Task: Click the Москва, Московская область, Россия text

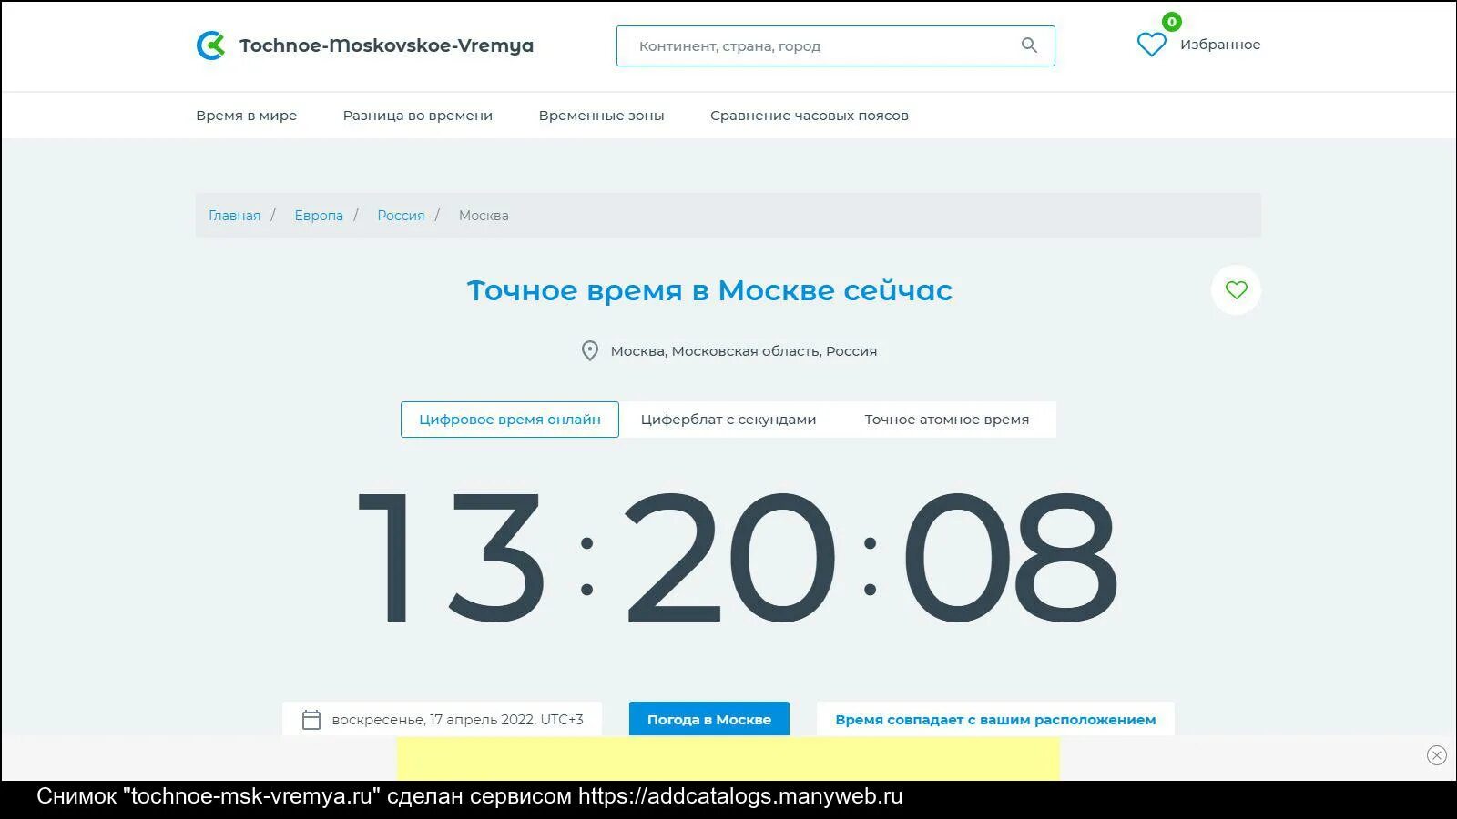Action: click(744, 351)
